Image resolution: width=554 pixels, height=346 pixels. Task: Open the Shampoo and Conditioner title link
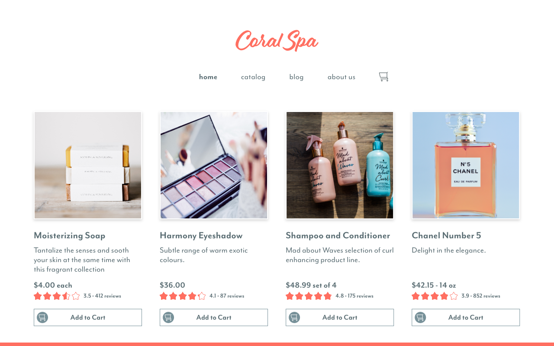[x=338, y=236]
